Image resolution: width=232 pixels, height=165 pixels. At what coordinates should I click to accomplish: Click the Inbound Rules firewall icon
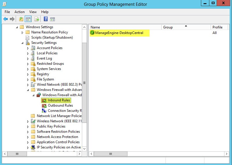pyautogui.click(x=44, y=100)
